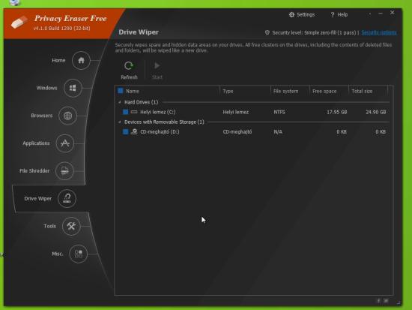Click the Privacy Eraser eraser logo

click(19, 22)
